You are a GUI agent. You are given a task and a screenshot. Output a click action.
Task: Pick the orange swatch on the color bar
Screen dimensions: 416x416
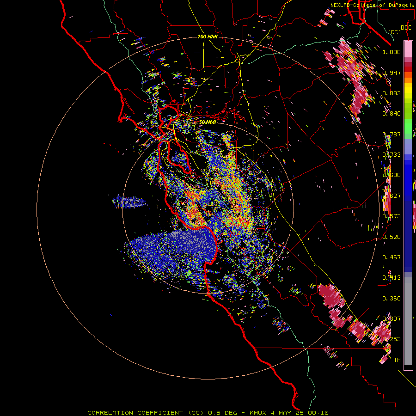(x=408, y=80)
